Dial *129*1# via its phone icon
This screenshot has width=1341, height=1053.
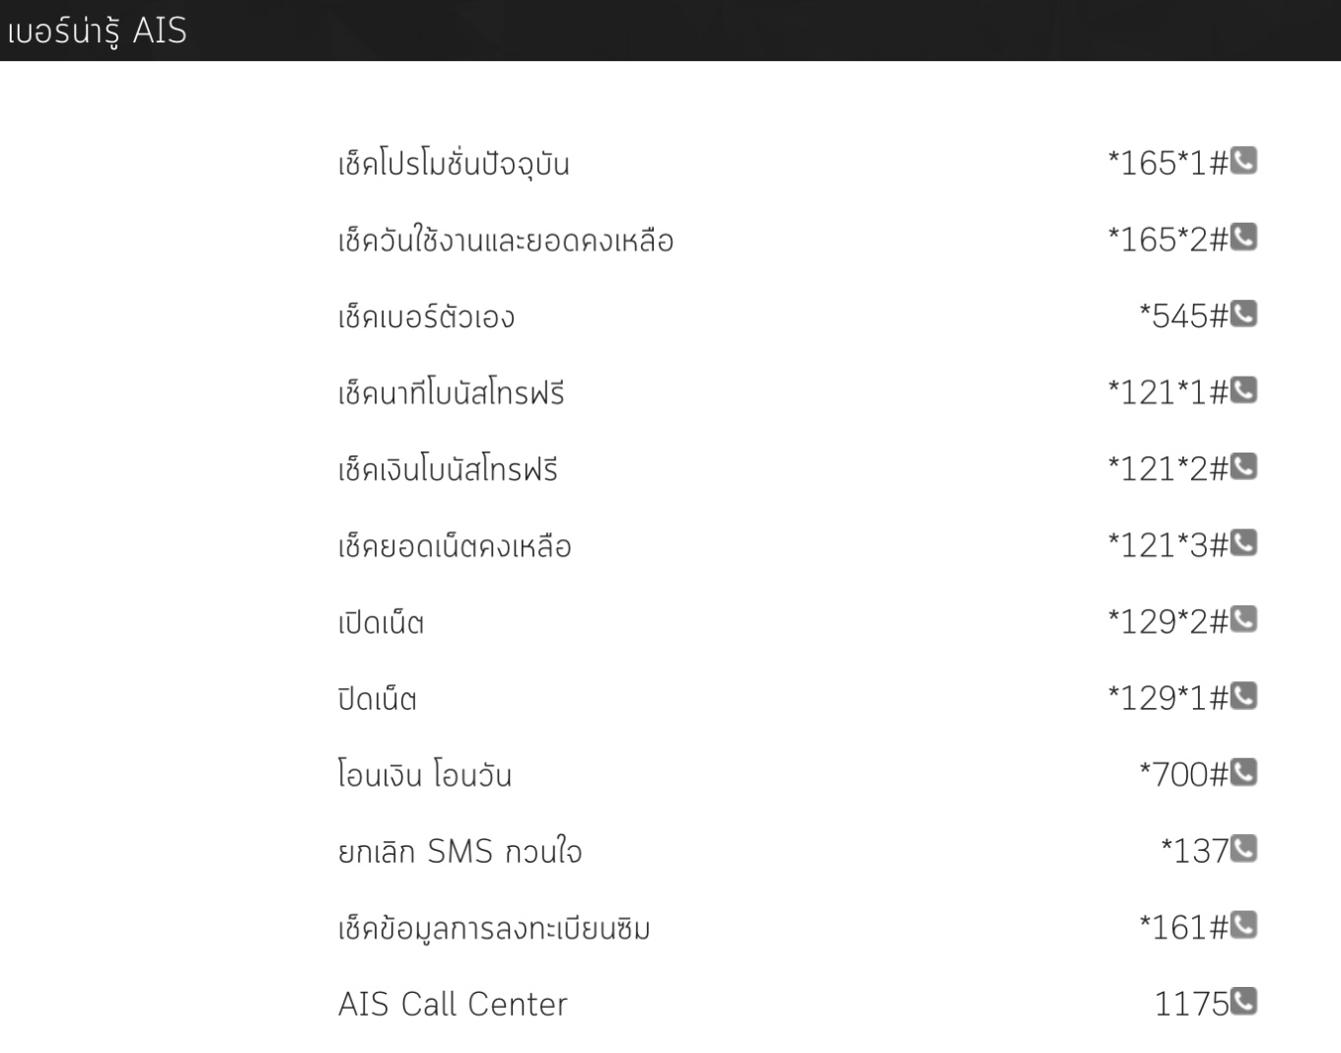pos(1244,696)
